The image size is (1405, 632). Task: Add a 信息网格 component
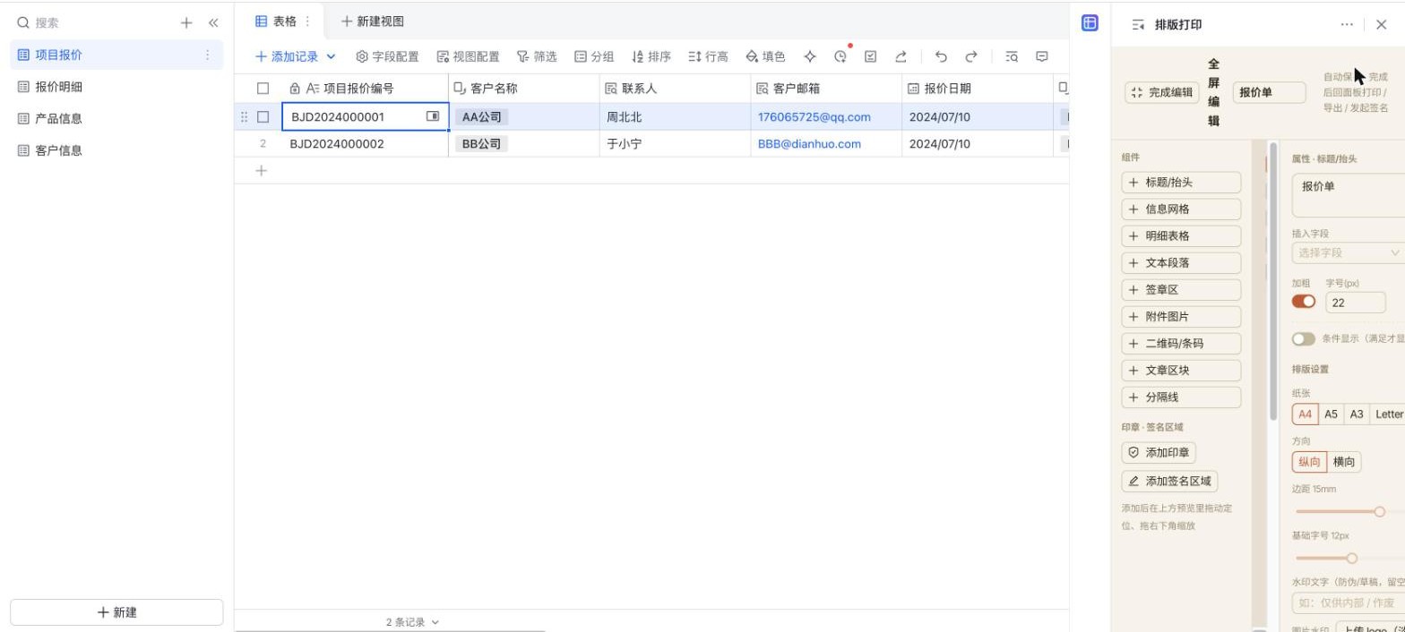click(1181, 209)
